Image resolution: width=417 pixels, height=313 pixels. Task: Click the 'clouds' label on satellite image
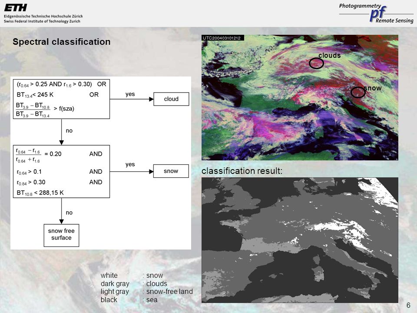pos(330,55)
